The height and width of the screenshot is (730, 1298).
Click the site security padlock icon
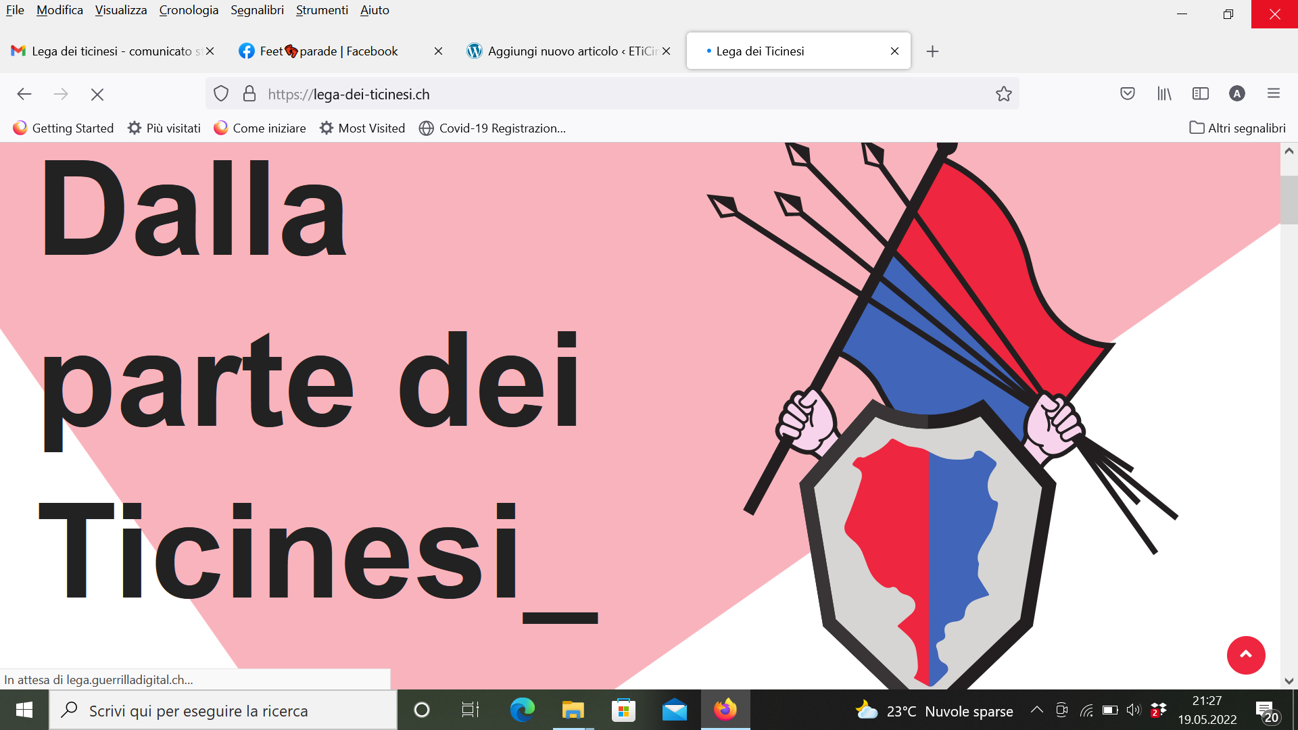(x=249, y=94)
